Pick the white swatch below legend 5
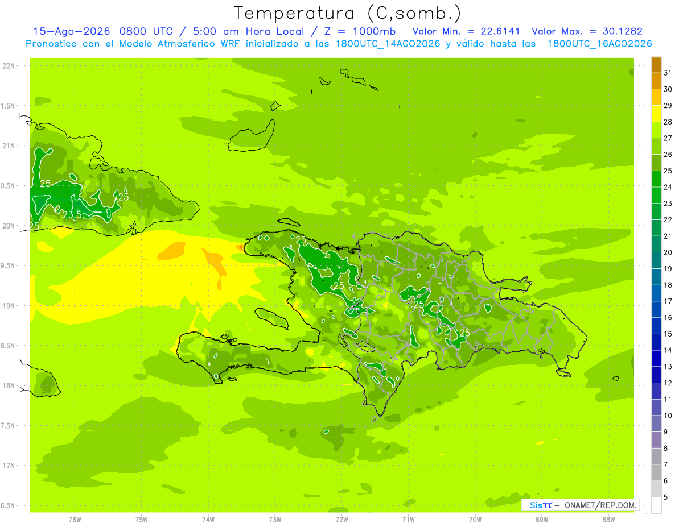 [656, 505]
